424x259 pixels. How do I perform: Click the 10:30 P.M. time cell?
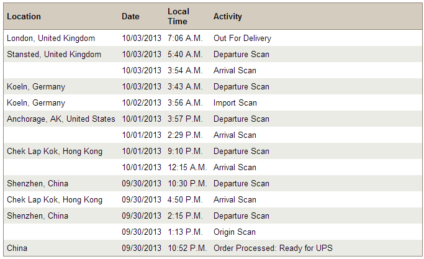pos(187,184)
